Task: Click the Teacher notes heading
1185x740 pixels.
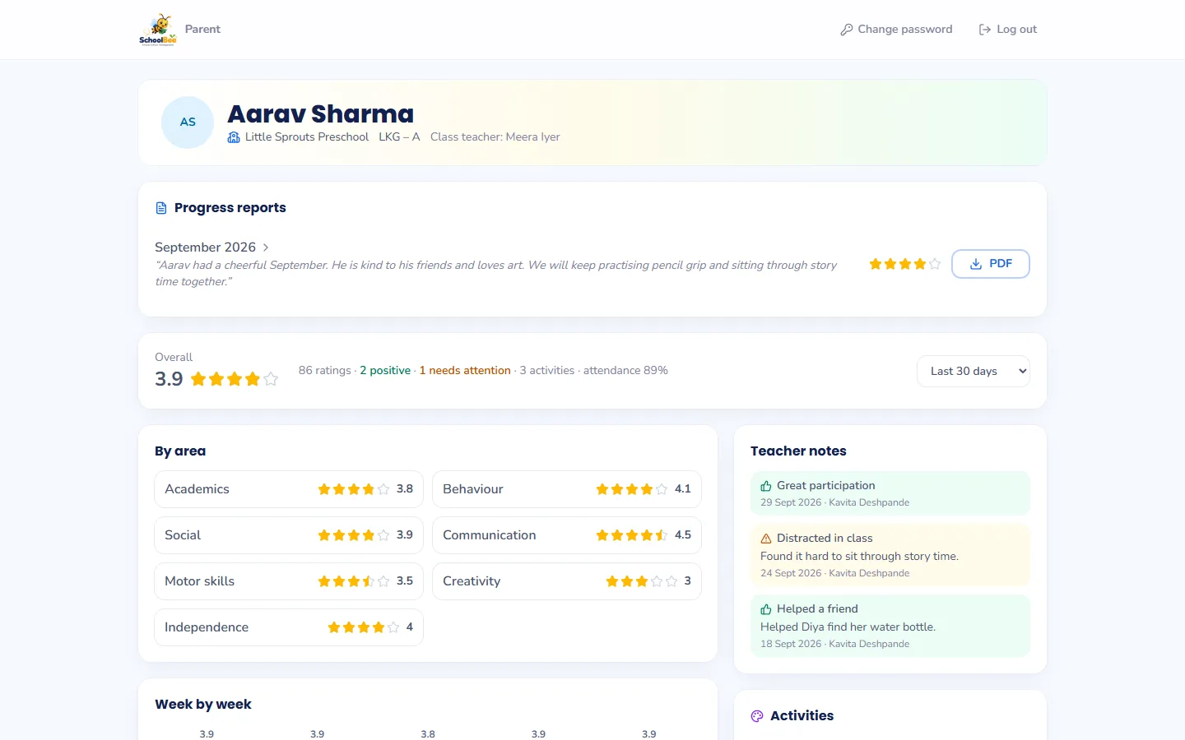Action: point(798,451)
